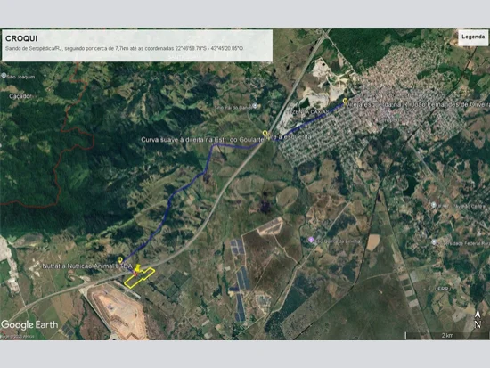Click the 'Curva suave à direita na Estr. do Goulart' label

[x=201, y=140]
